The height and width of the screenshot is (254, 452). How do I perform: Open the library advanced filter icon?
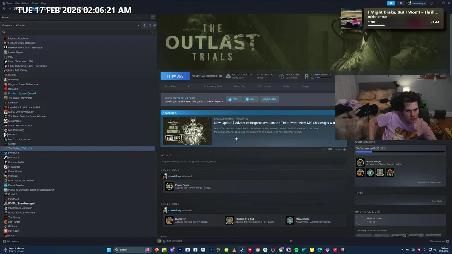(153, 32)
